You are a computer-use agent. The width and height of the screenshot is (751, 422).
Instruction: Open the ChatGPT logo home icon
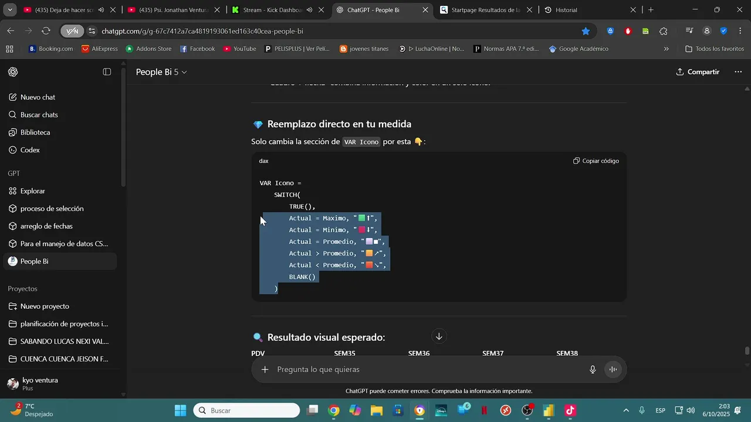coord(13,72)
